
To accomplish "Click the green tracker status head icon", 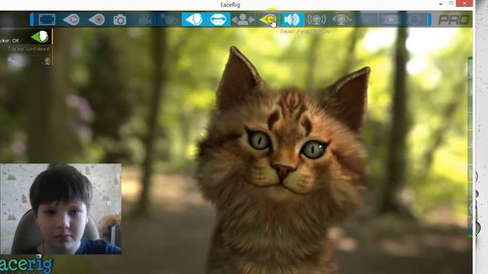I will point(40,37).
